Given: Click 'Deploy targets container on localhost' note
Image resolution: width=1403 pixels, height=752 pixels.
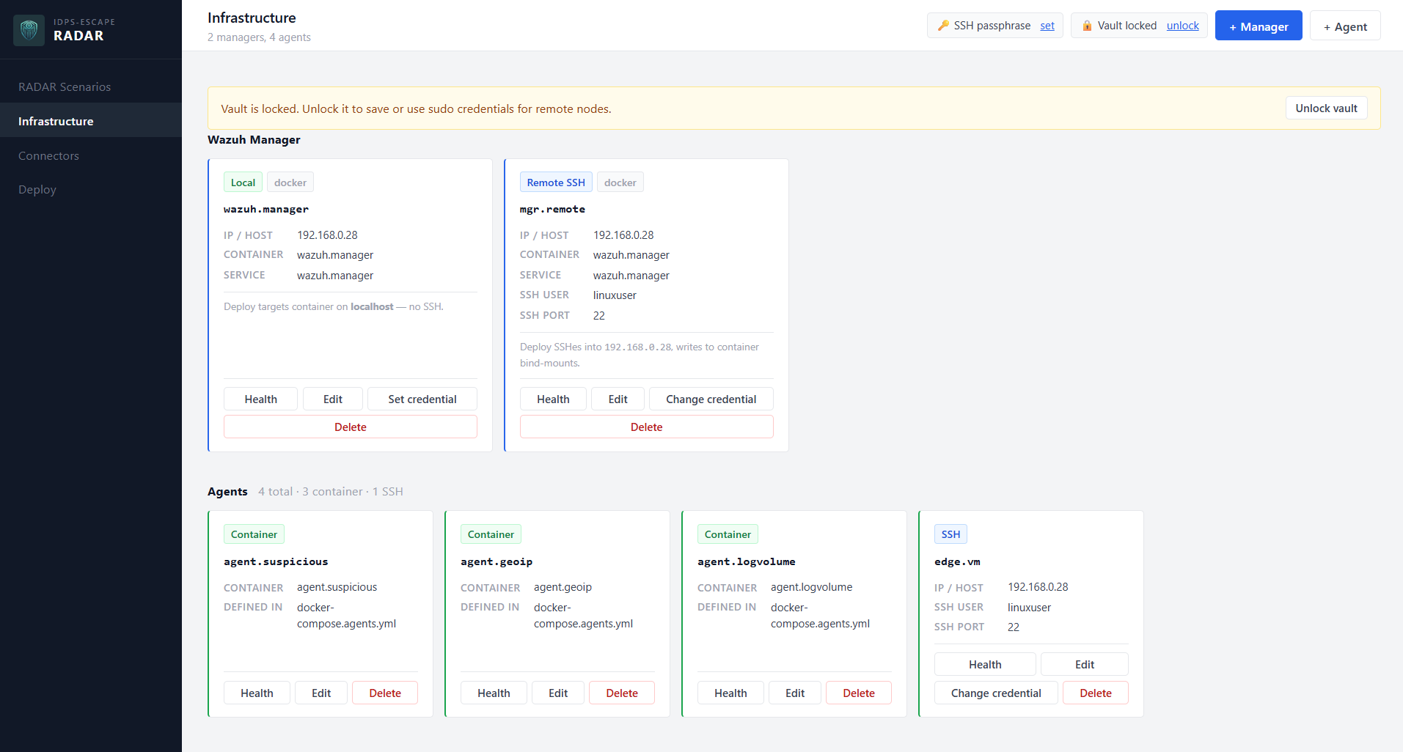Looking at the screenshot, I should pyautogui.click(x=334, y=306).
